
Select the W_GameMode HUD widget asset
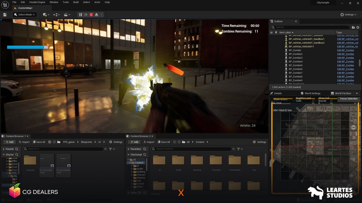[63, 165]
